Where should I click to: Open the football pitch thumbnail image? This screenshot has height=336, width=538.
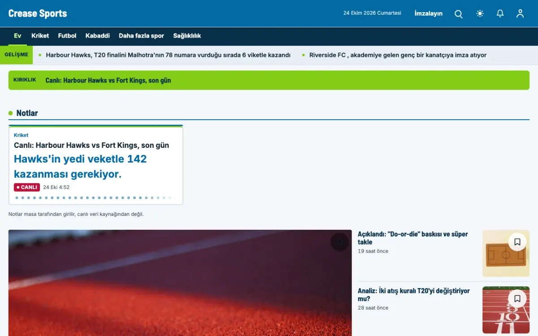click(x=506, y=254)
